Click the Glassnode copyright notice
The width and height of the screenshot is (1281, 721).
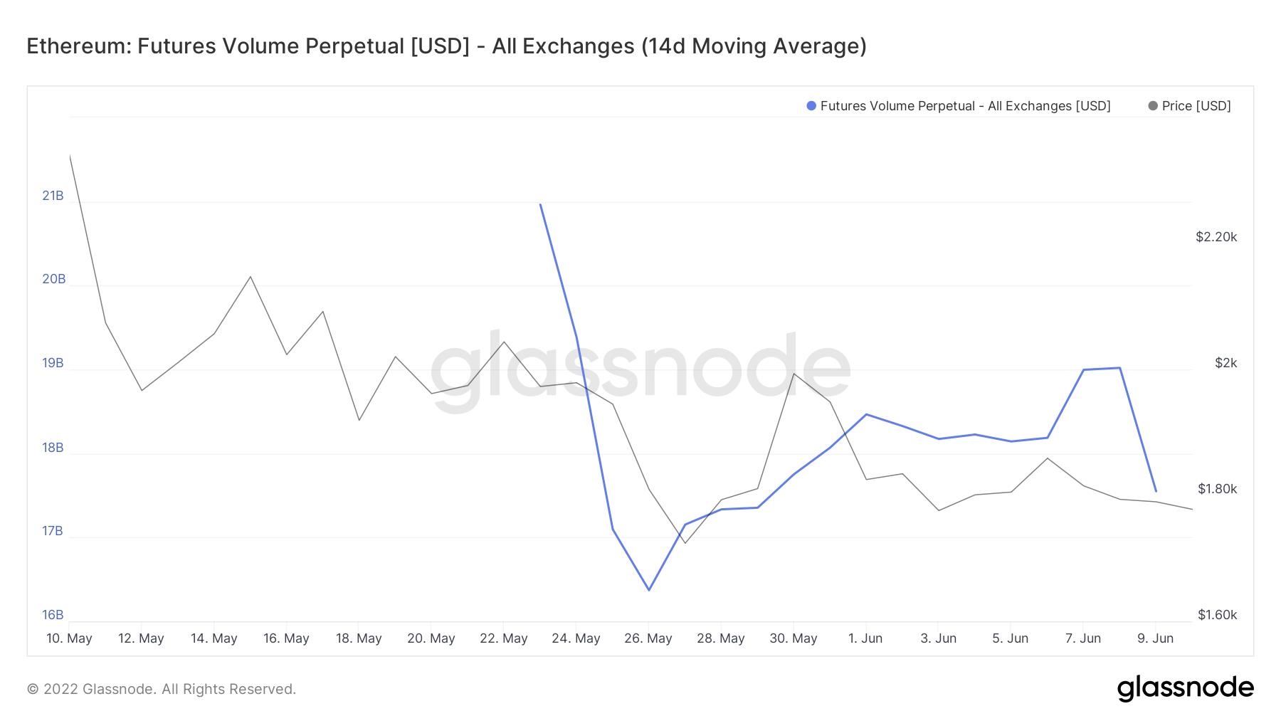pyautogui.click(x=162, y=689)
